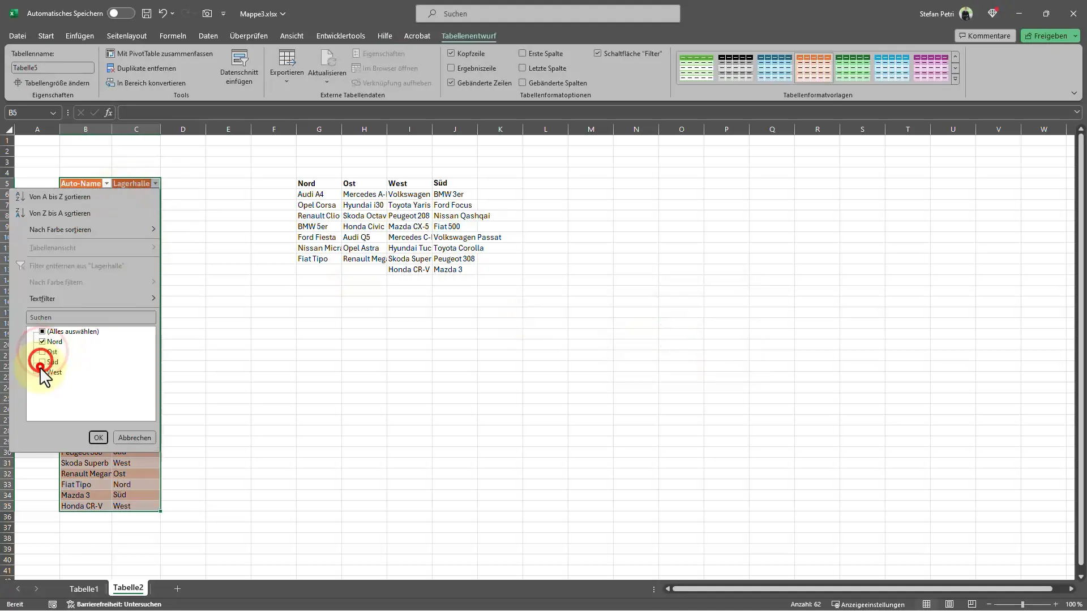The height and width of the screenshot is (611, 1087).
Task: Switch to Ansicht ribbon tab
Action: click(x=292, y=36)
